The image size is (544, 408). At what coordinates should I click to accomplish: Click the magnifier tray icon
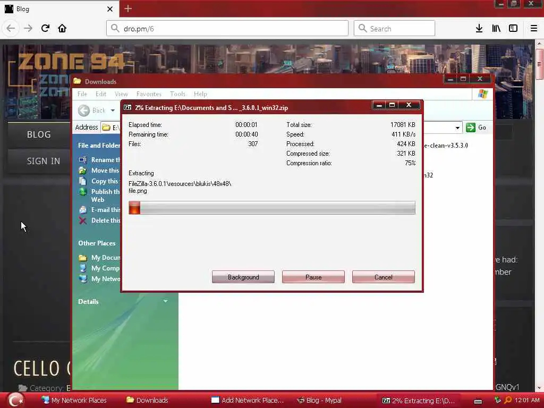click(508, 401)
